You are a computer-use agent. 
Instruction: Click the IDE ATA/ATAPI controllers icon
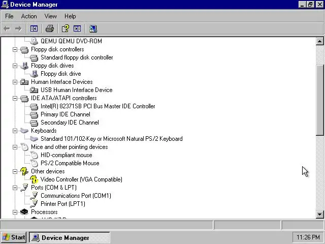pyautogui.click(x=24, y=98)
